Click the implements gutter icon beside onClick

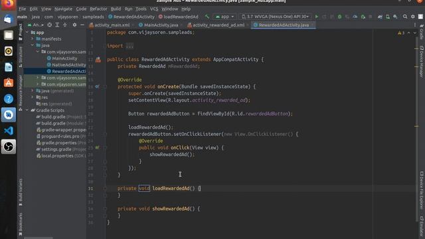coord(98,147)
